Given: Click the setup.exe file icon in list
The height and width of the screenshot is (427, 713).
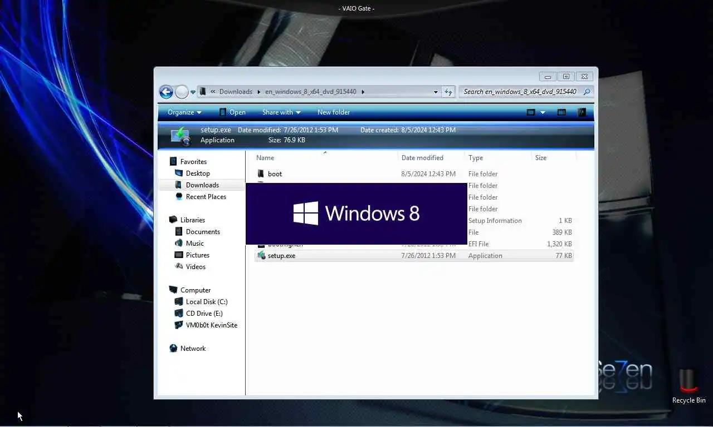Looking at the screenshot, I should pos(261,255).
